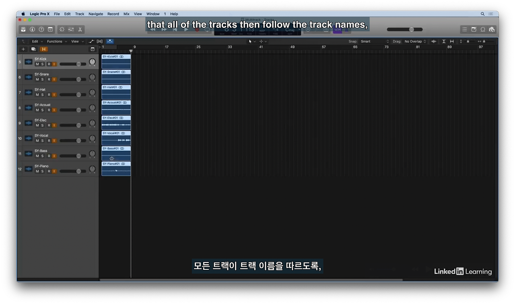Click the SY-Piano track icon
The width and height of the screenshot is (515, 304).
(x=29, y=169)
